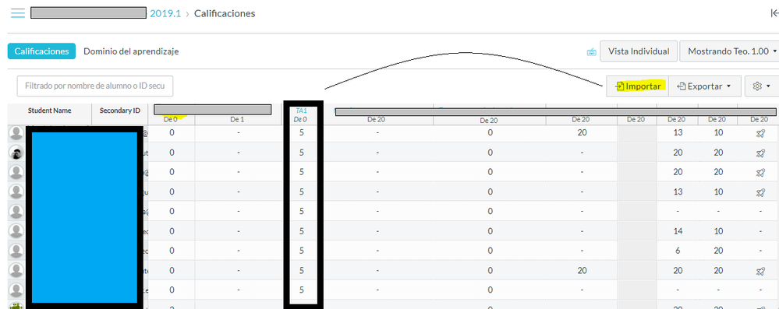Open the gear settings dropdown
Viewport: 779px width, 309px height.
point(761,86)
